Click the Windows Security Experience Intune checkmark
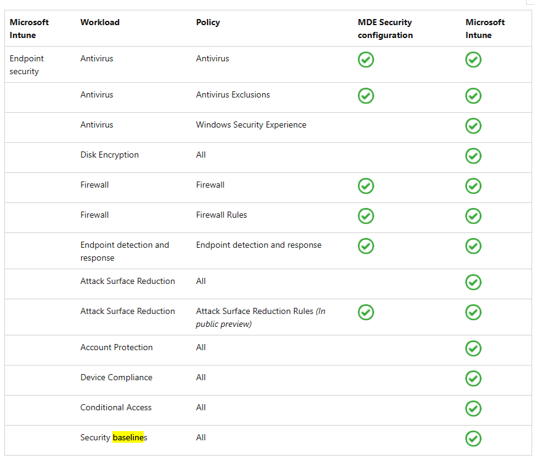This screenshot has width=534, height=463. (x=473, y=126)
